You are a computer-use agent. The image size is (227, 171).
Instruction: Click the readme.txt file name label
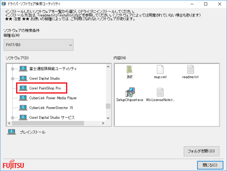pos(190,77)
